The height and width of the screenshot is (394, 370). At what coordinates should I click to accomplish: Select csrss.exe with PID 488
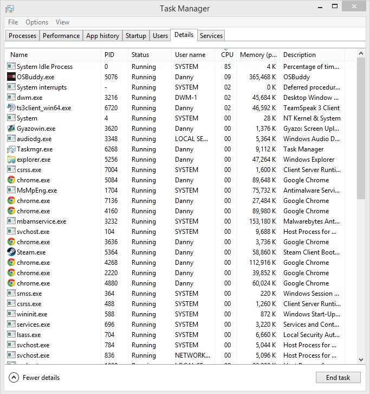(29, 303)
